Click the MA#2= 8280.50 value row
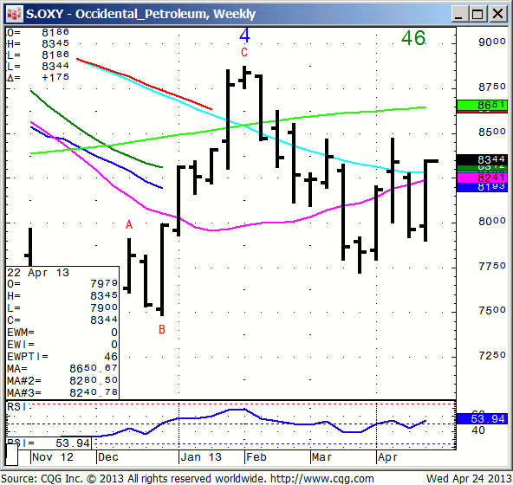The height and width of the screenshot is (485, 513). [x=62, y=380]
